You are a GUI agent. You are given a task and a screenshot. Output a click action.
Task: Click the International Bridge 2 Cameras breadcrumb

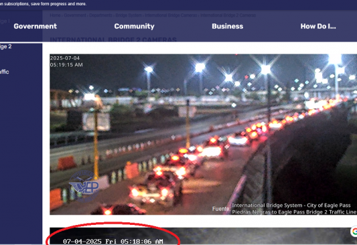tap(228, 15)
